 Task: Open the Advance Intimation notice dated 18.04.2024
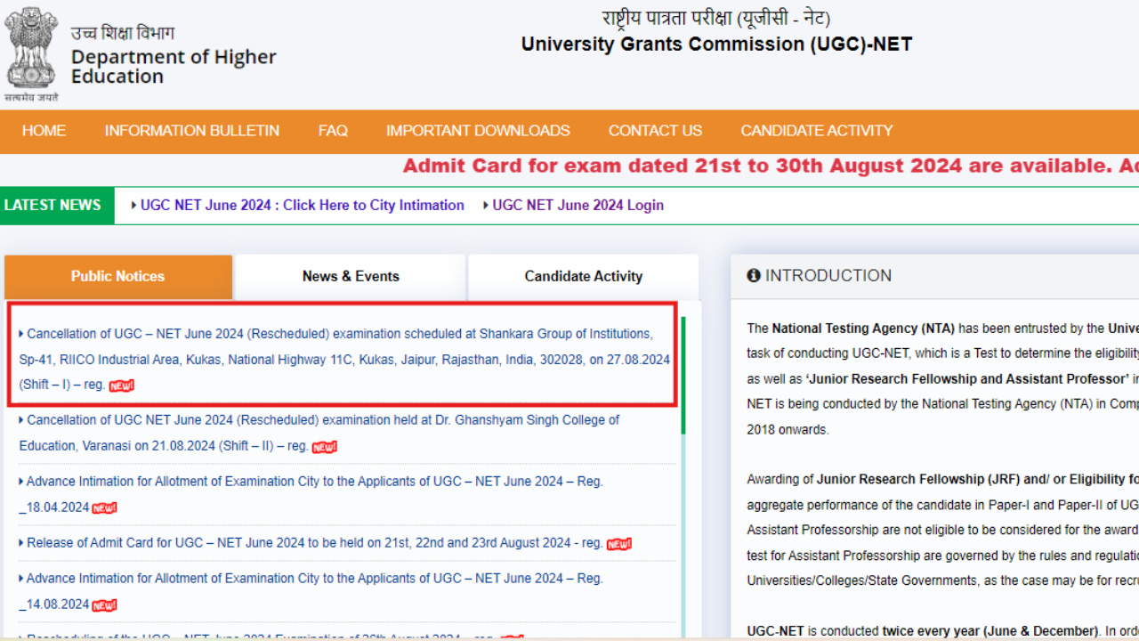(x=311, y=494)
